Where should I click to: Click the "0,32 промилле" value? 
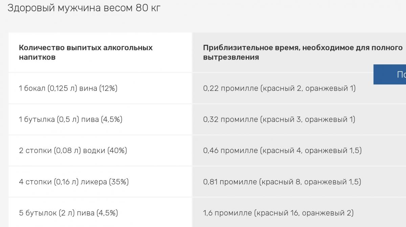230,120
